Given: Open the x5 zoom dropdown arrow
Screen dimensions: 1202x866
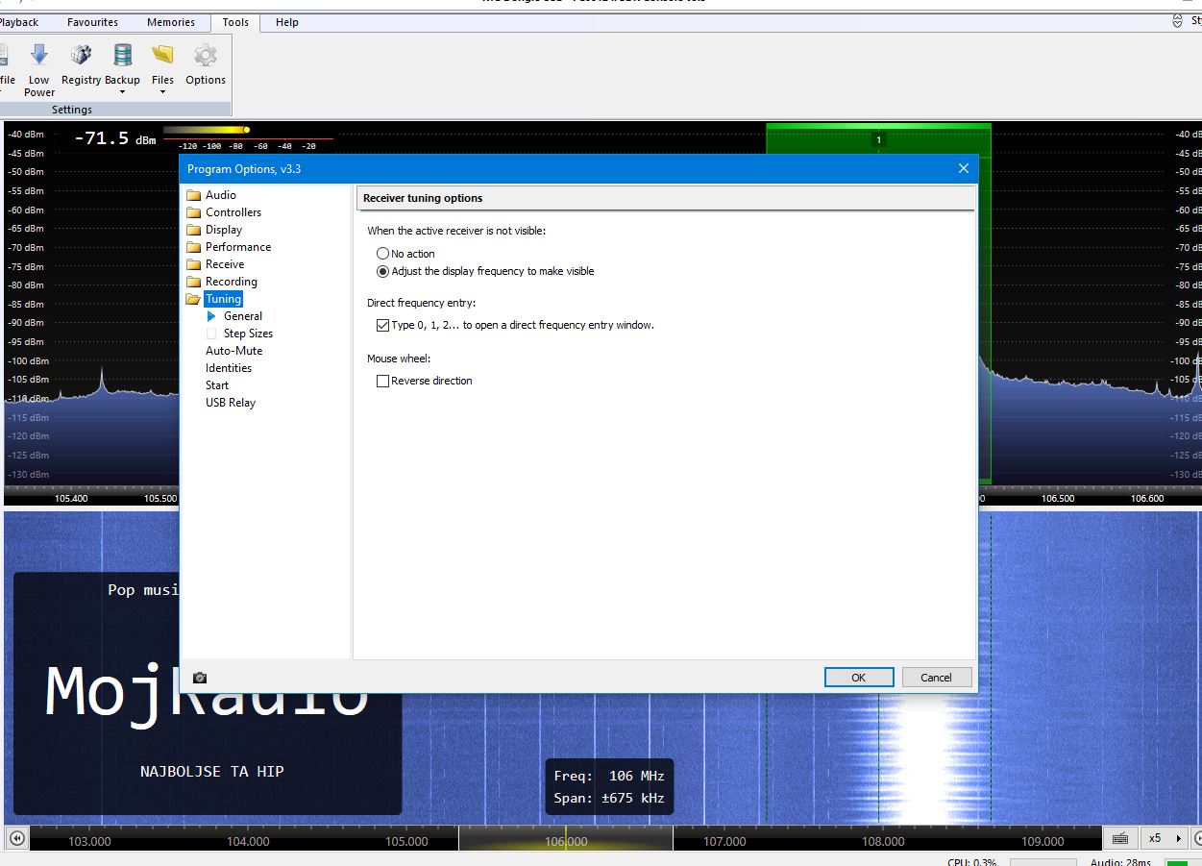Looking at the screenshot, I should pos(1178,838).
